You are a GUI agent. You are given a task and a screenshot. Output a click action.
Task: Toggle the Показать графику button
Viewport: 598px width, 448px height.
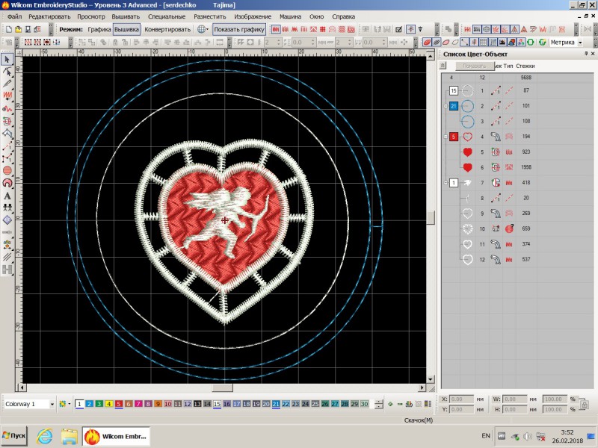[239, 29]
